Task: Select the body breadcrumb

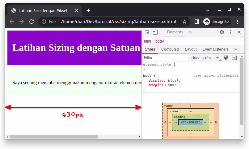Action: (159, 41)
